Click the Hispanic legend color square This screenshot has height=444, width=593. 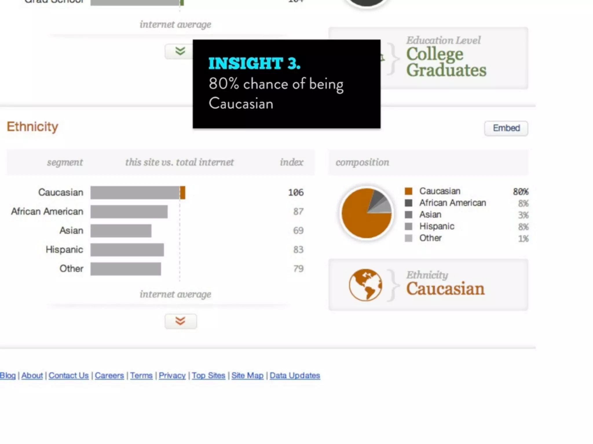[408, 226]
